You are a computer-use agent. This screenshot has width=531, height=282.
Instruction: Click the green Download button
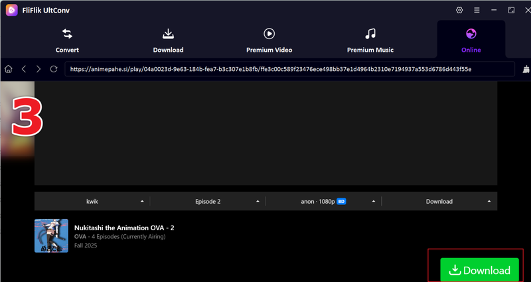[x=479, y=270]
